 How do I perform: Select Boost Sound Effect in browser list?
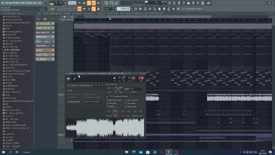click(x=12, y=110)
